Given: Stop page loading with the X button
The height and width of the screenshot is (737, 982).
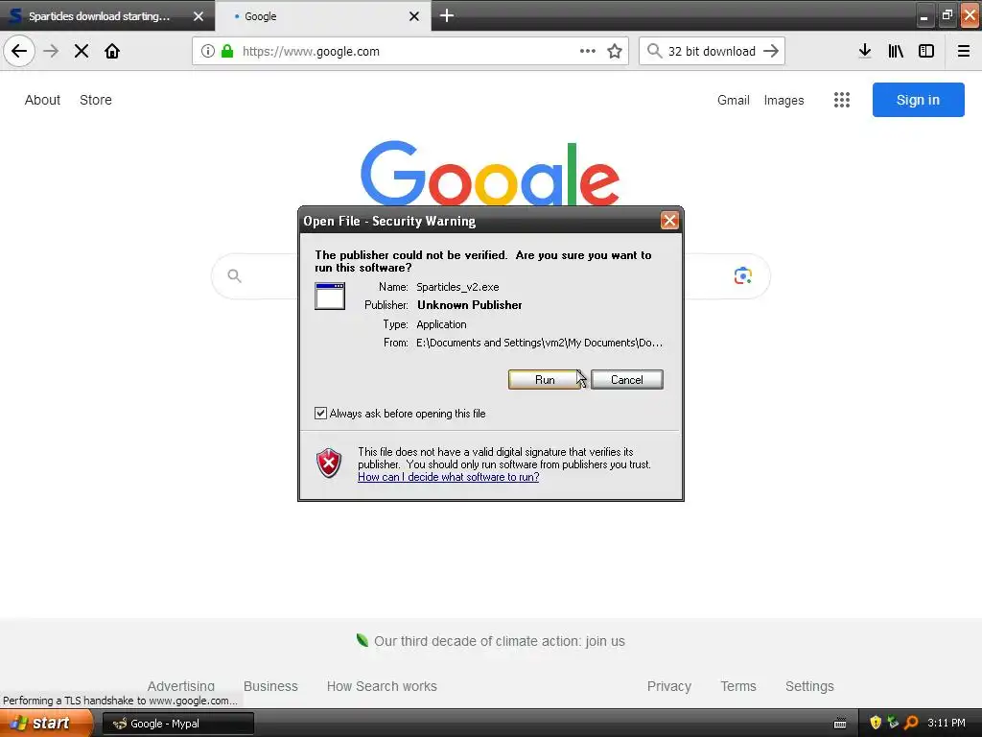Looking at the screenshot, I should (x=82, y=51).
